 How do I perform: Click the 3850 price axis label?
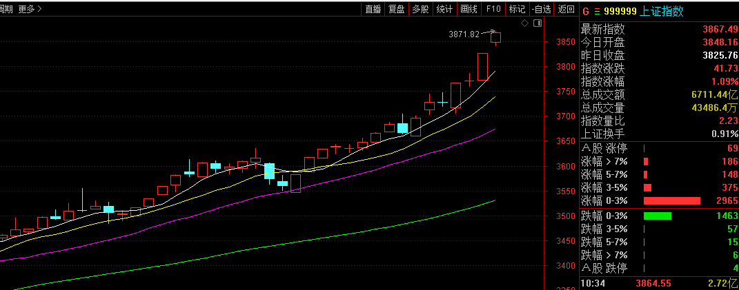click(x=566, y=42)
